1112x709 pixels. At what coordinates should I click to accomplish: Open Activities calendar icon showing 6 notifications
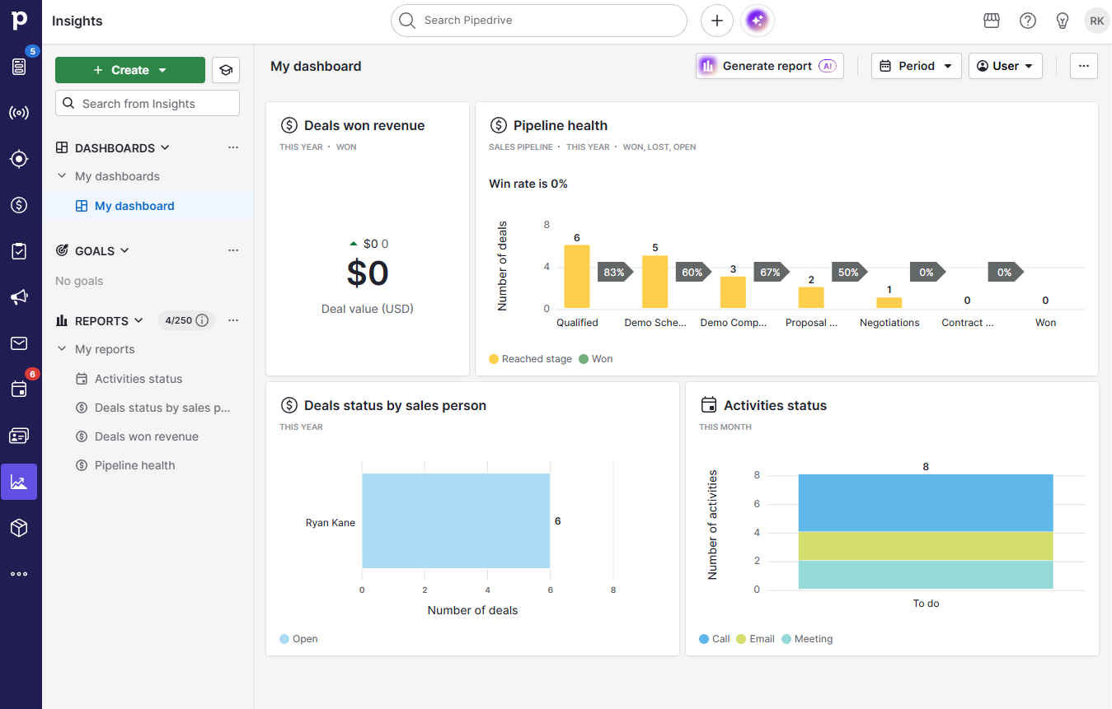point(20,389)
